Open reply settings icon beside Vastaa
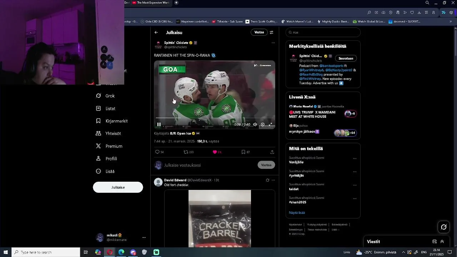The width and height of the screenshot is (457, 257). pos(271,32)
